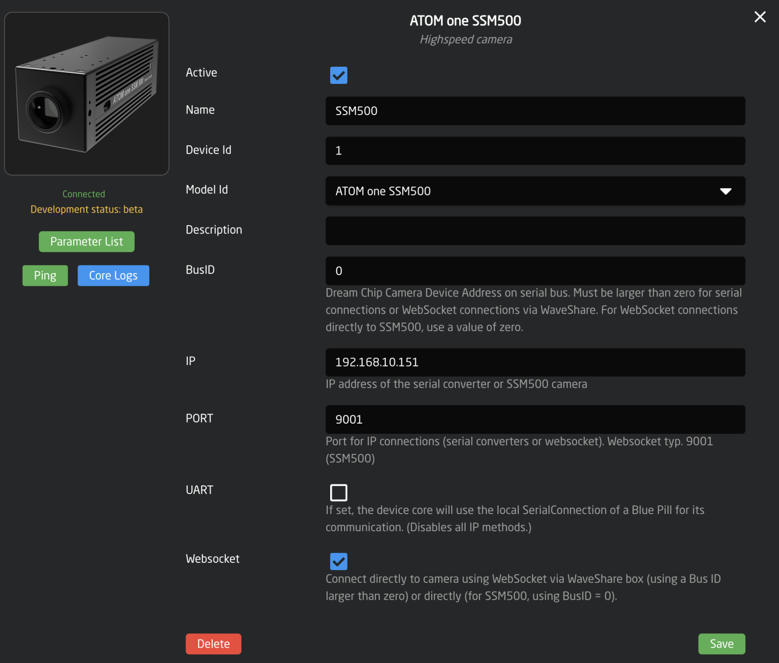Uncheck the Active checkbox
The width and height of the screenshot is (779, 663).
click(x=338, y=75)
